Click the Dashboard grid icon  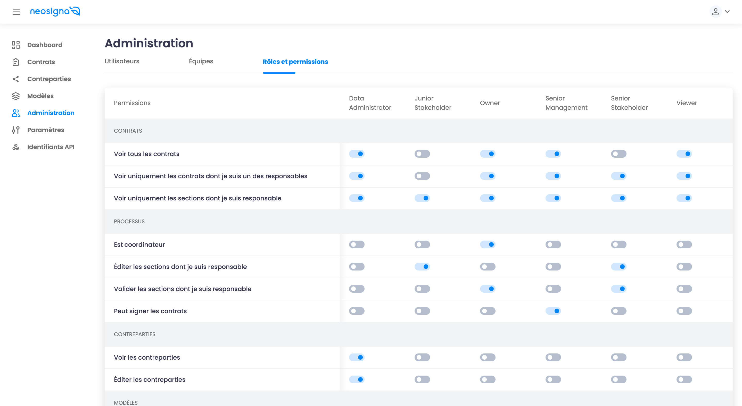coord(15,45)
